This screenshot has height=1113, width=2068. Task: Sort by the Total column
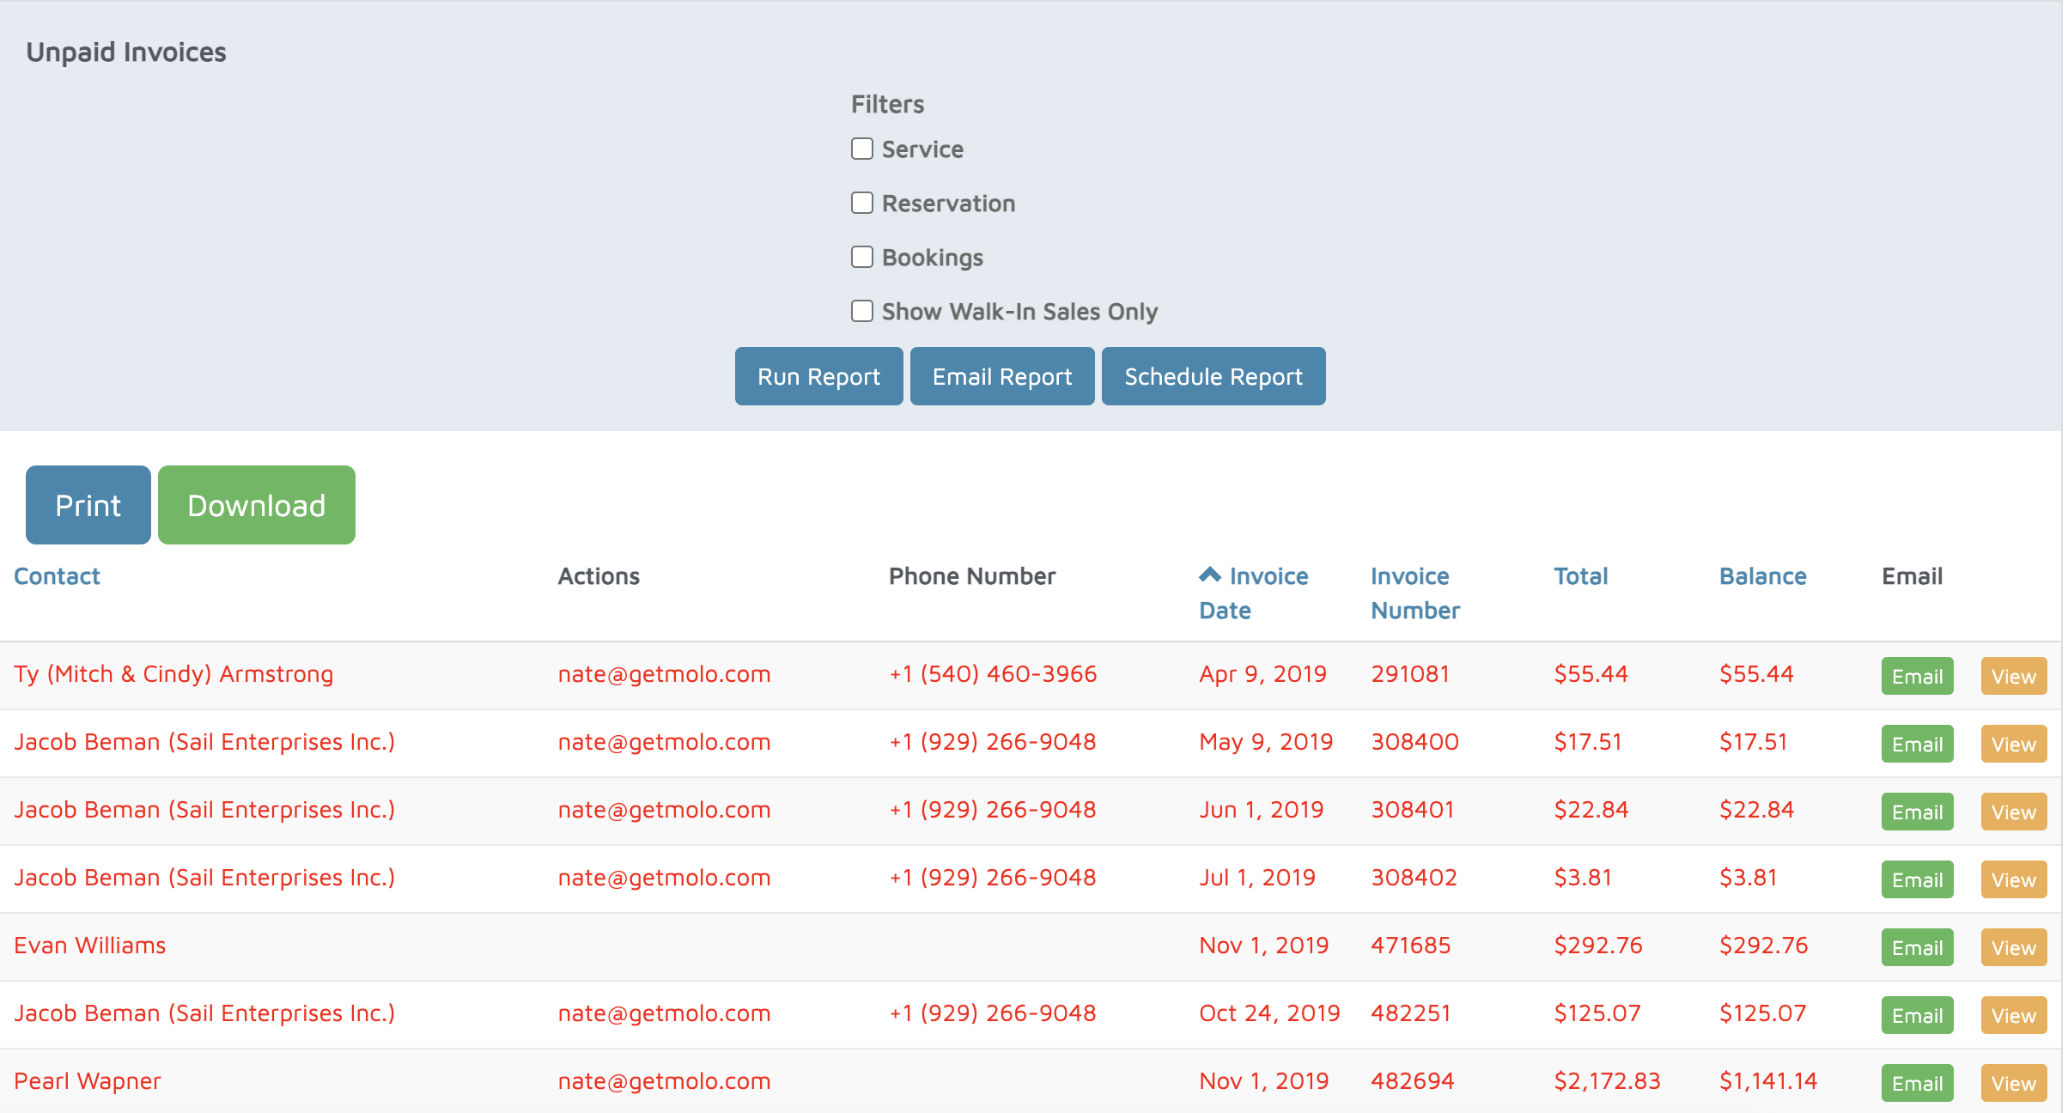(x=1579, y=576)
